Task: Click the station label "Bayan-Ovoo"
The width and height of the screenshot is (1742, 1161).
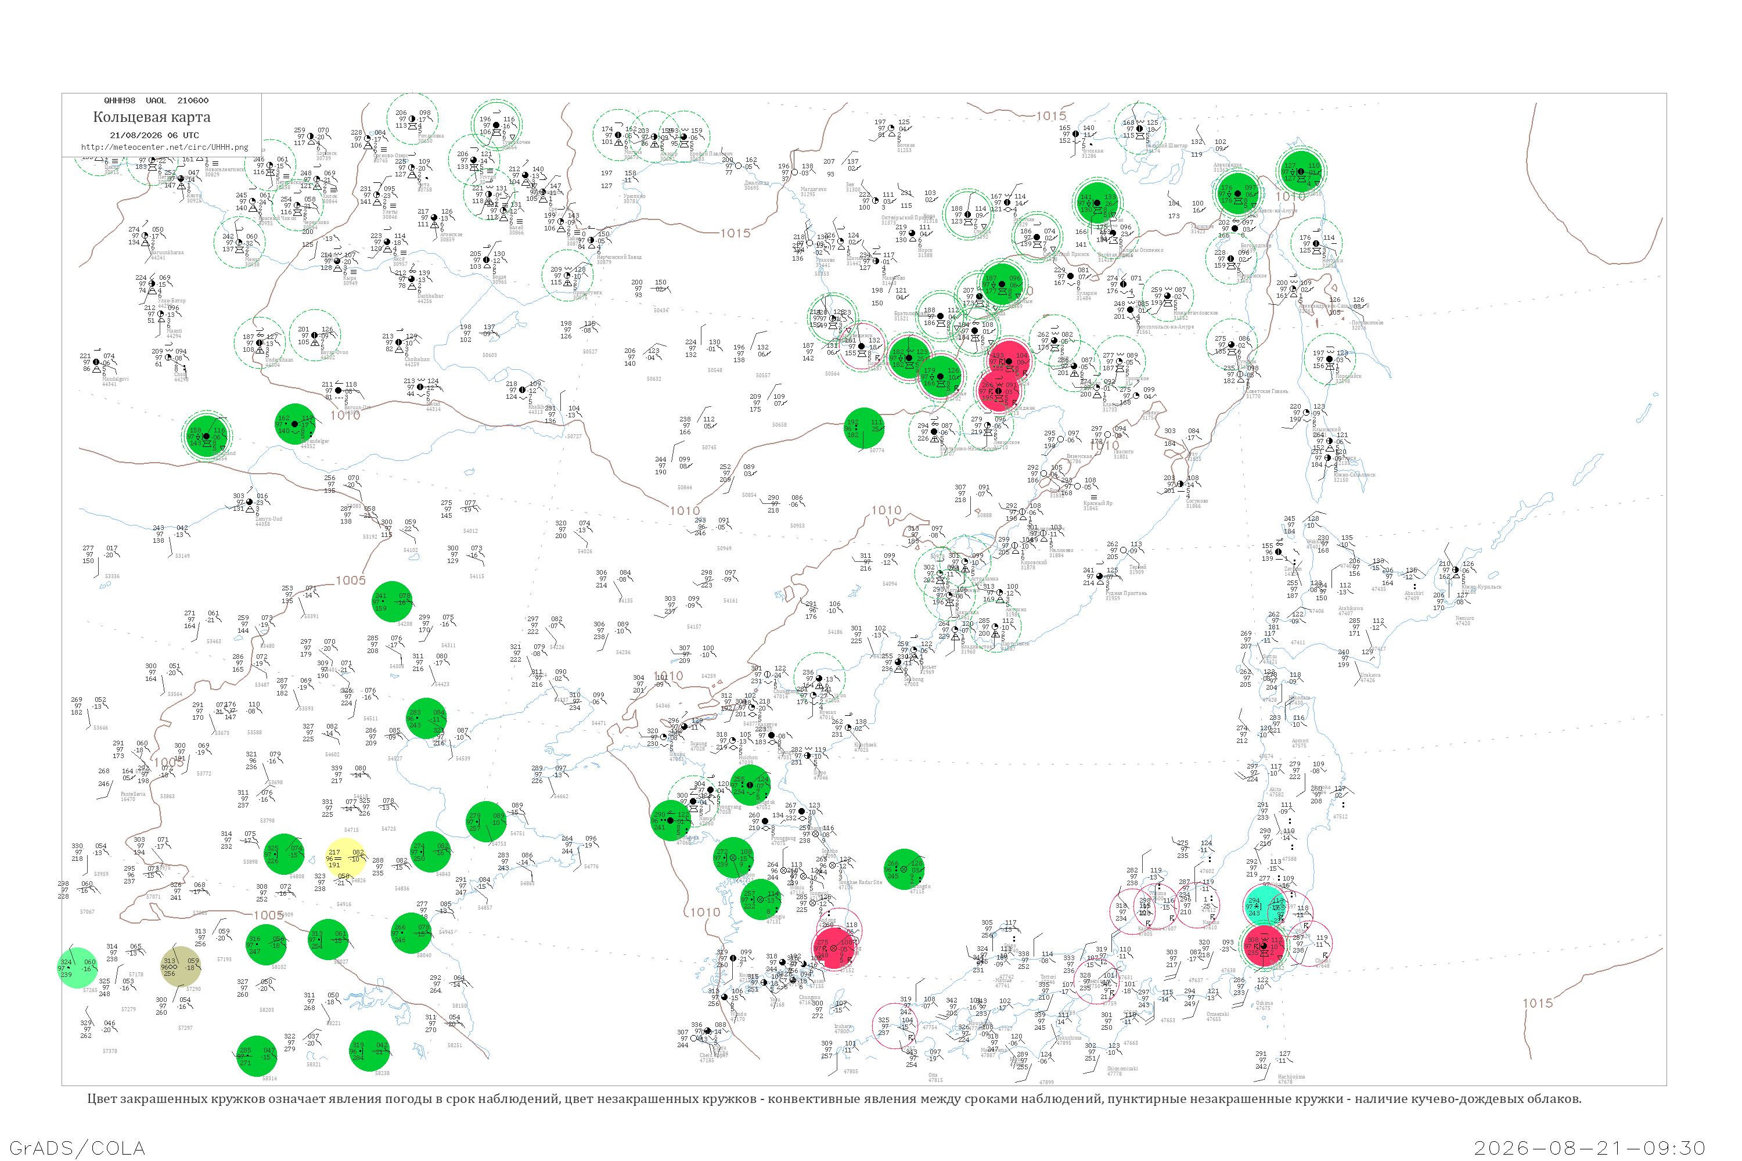Action: pyautogui.click(x=334, y=353)
